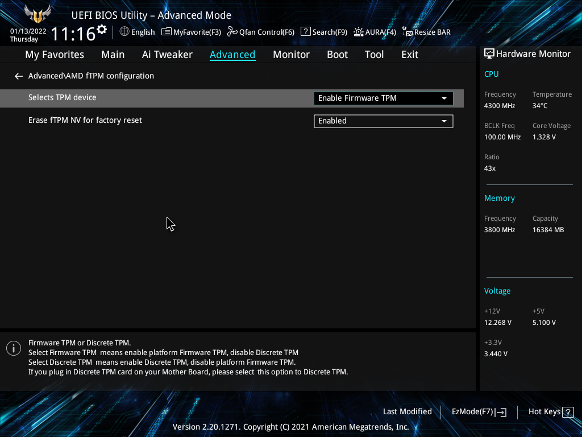This screenshot has width=582, height=437.
Task: Go to the Exit tab
Action: (410, 55)
